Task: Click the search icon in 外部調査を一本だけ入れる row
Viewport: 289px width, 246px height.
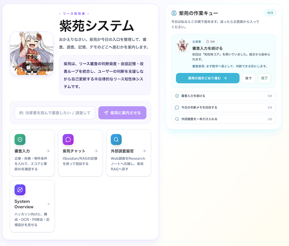Action: 177,119
